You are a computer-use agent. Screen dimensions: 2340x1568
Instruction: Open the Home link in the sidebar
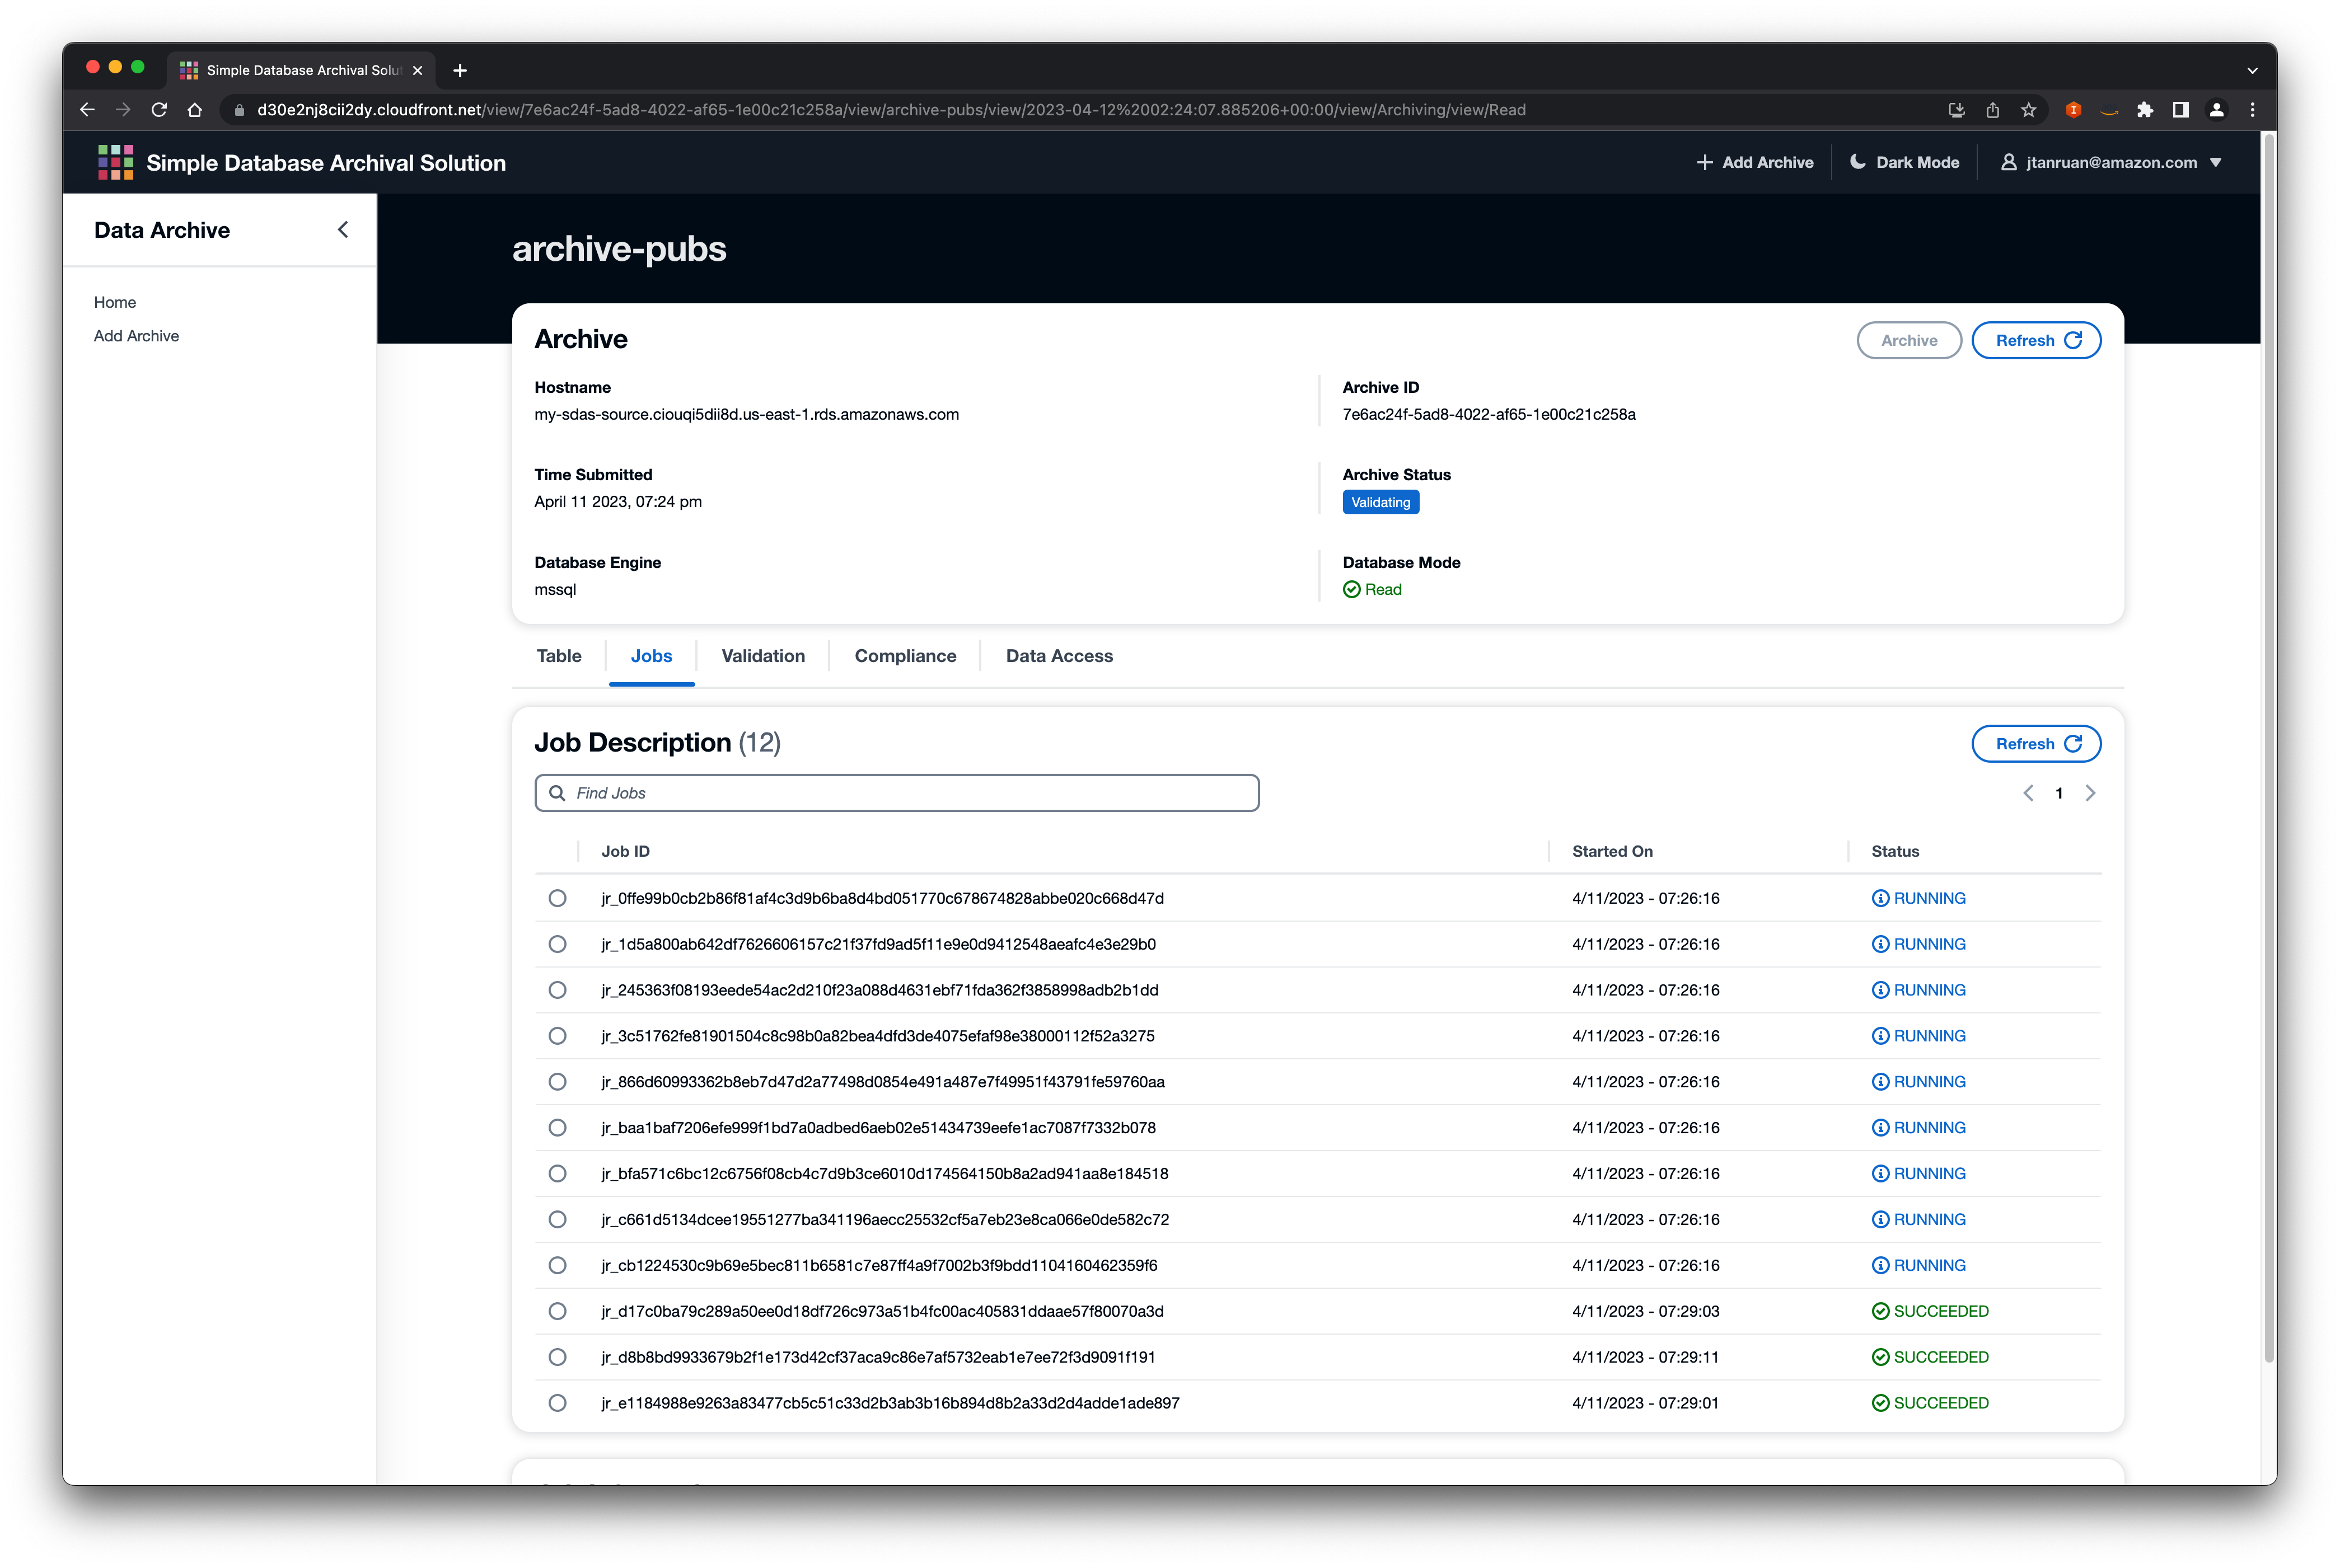115,302
